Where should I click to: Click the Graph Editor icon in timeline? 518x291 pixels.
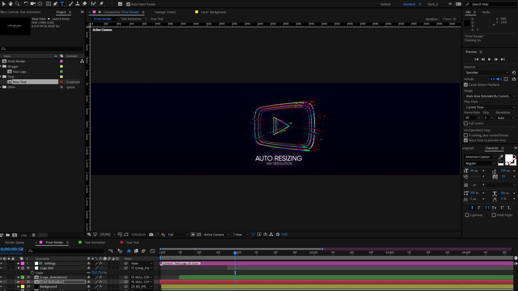click(152, 251)
